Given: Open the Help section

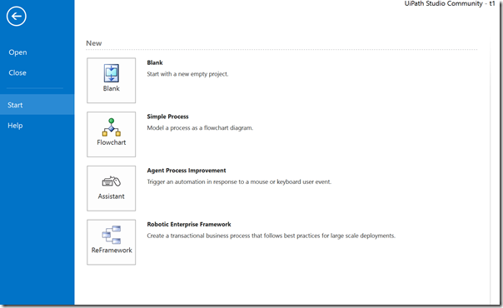Looking at the screenshot, I should [x=15, y=126].
